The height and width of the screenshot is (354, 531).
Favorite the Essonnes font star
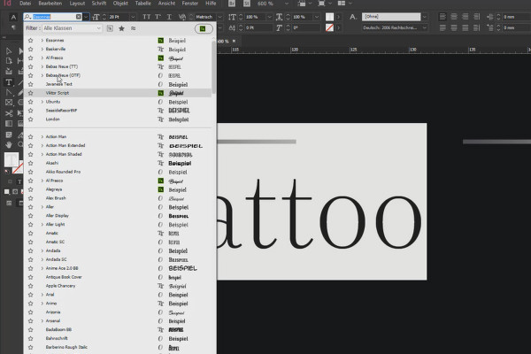(x=30, y=41)
